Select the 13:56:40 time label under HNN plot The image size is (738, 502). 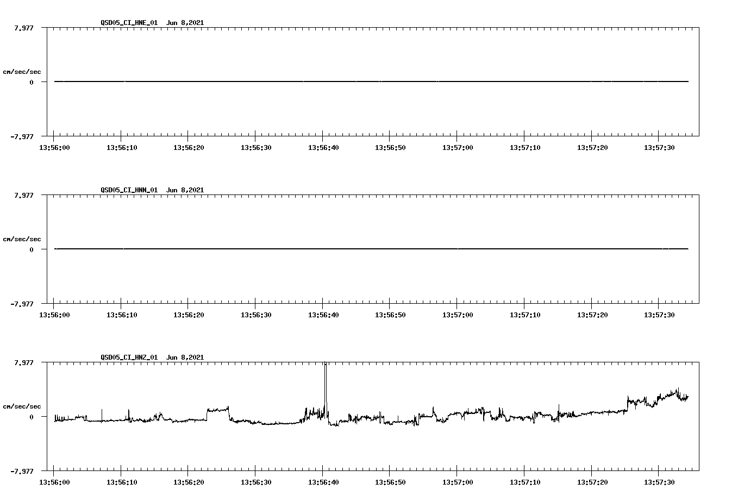click(x=323, y=315)
